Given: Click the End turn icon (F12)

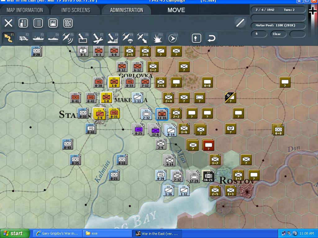Looking at the screenshot, I should [173, 38].
